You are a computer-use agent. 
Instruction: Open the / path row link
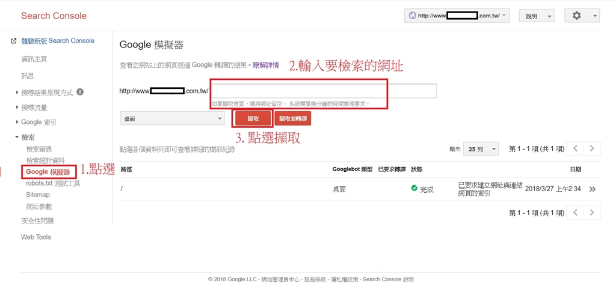122,189
